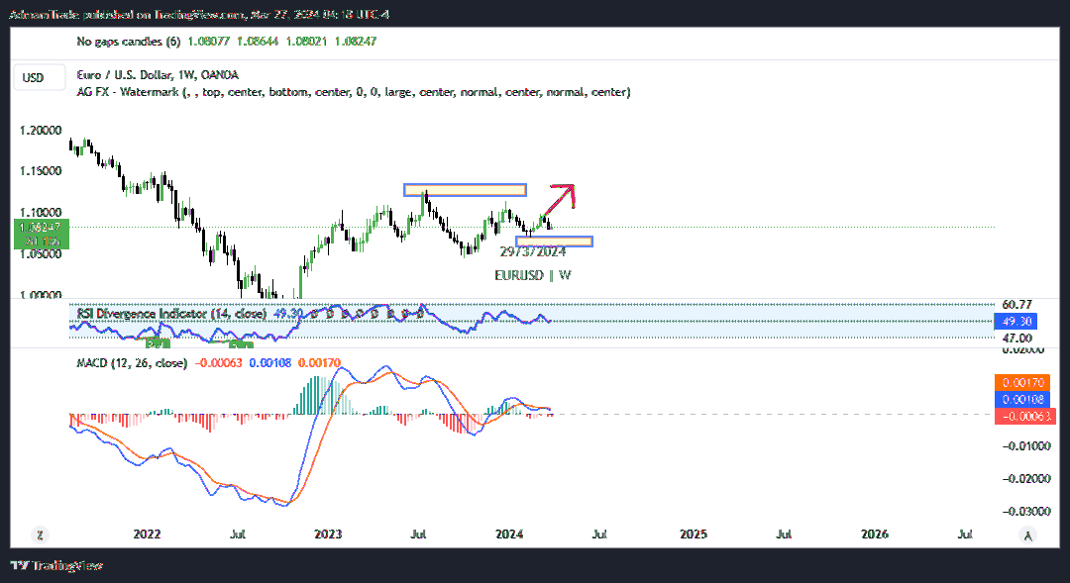
Task: Click the green current price label on the left axis
Action: point(41,234)
